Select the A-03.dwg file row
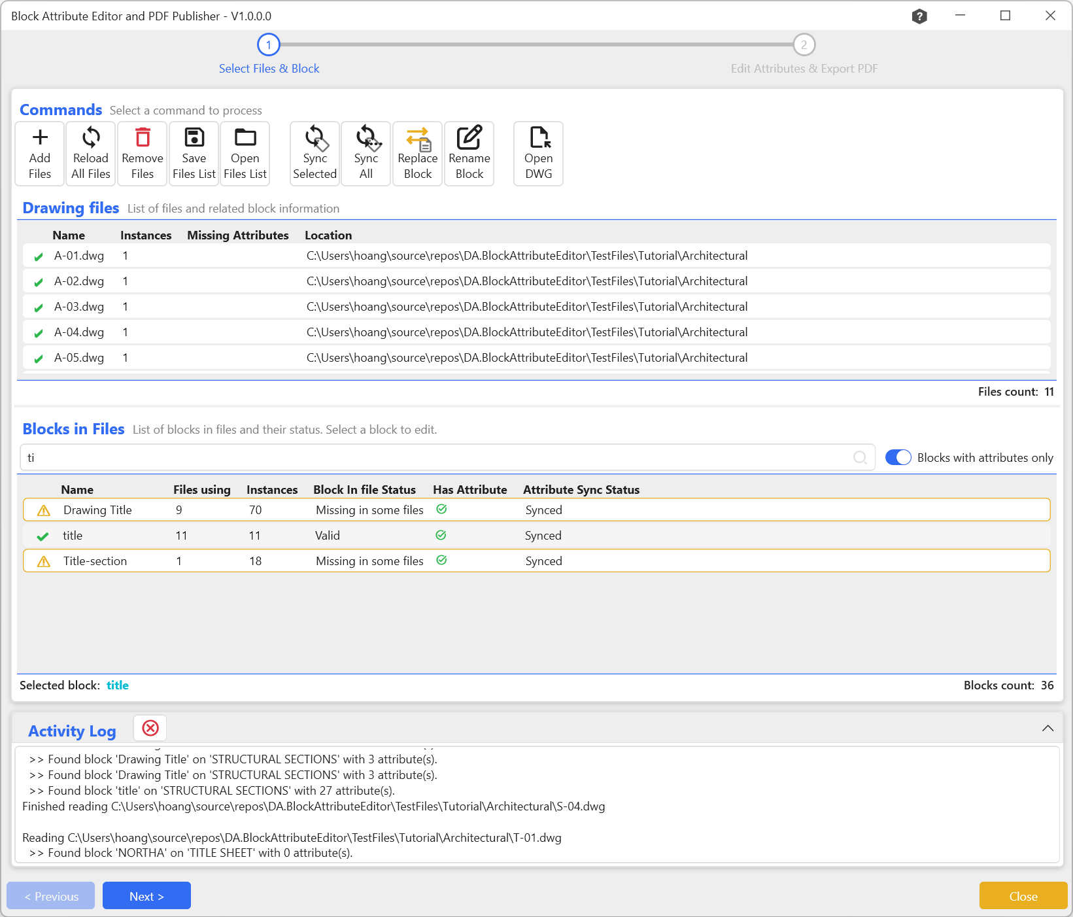 click(x=536, y=307)
